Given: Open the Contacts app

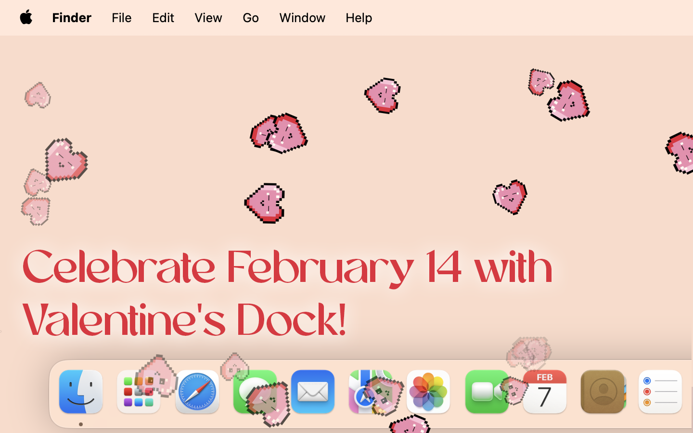Looking at the screenshot, I should (x=603, y=392).
